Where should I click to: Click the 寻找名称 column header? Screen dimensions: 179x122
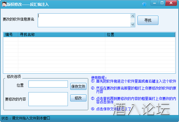61,35
